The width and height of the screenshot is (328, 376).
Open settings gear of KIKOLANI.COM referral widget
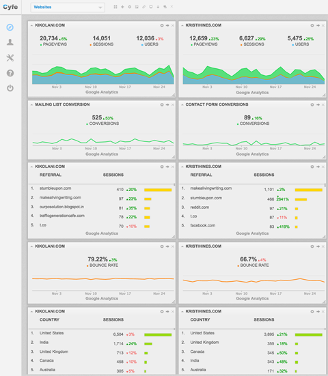(162, 167)
